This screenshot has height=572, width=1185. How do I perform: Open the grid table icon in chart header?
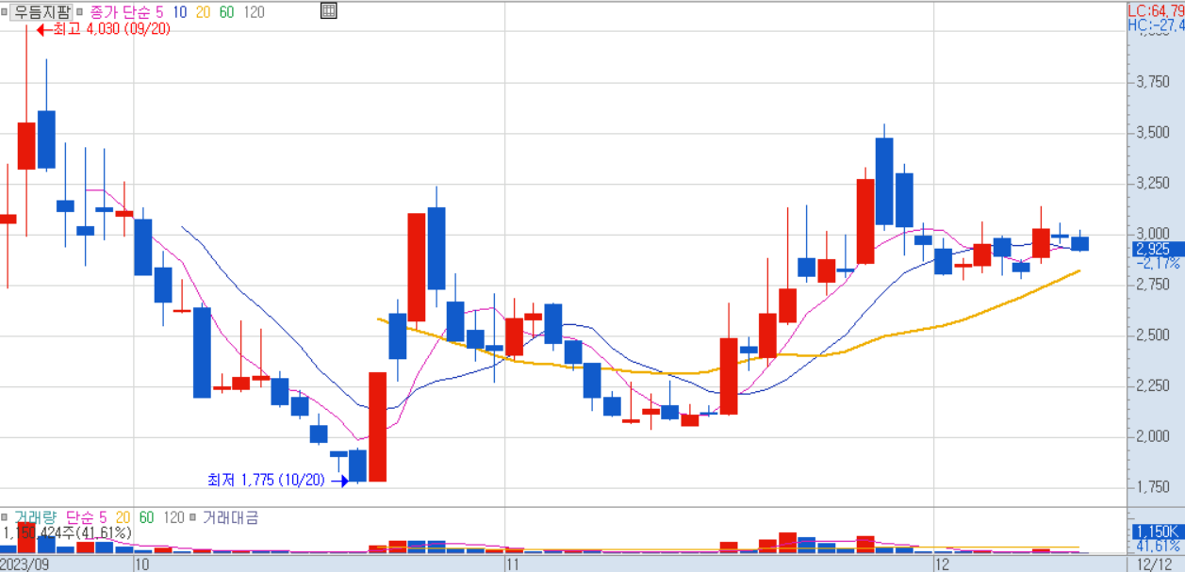click(x=328, y=11)
